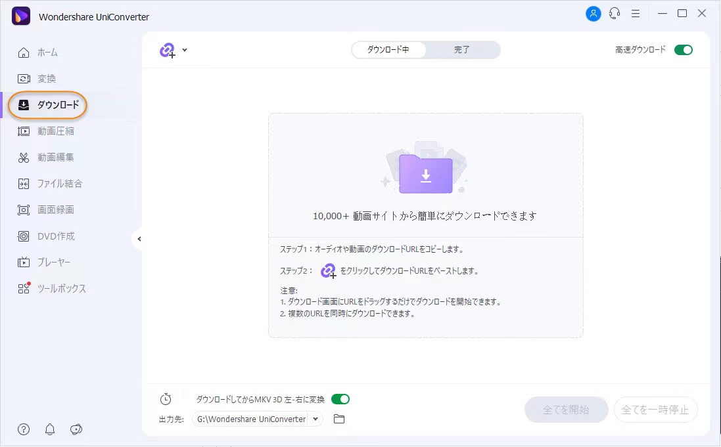This screenshot has height=447, width=721.
Task: Click the 全てを一時停止 button
Action: click(655, 410)
